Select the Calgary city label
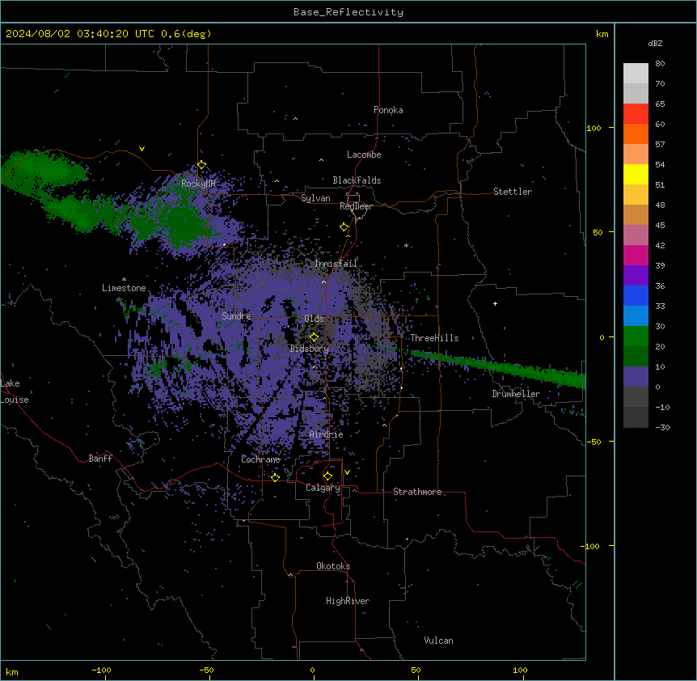Viewport: 697px width, 681px height. pyautogui.click(x=323, y=488)
